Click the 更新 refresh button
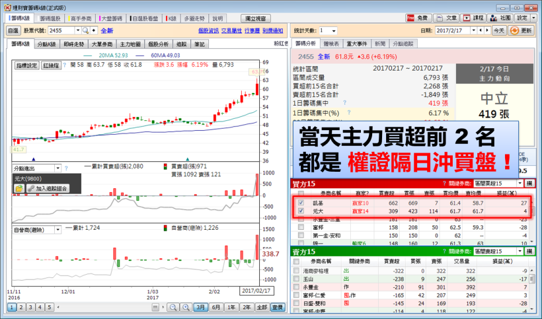Viewport: 542px width, 319px height. [522, 31]
